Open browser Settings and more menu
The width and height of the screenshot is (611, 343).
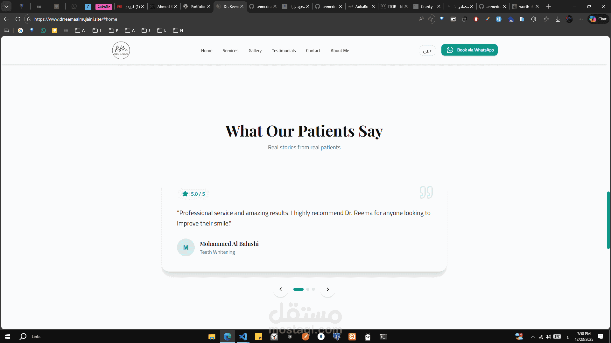[x=581, y=19]
